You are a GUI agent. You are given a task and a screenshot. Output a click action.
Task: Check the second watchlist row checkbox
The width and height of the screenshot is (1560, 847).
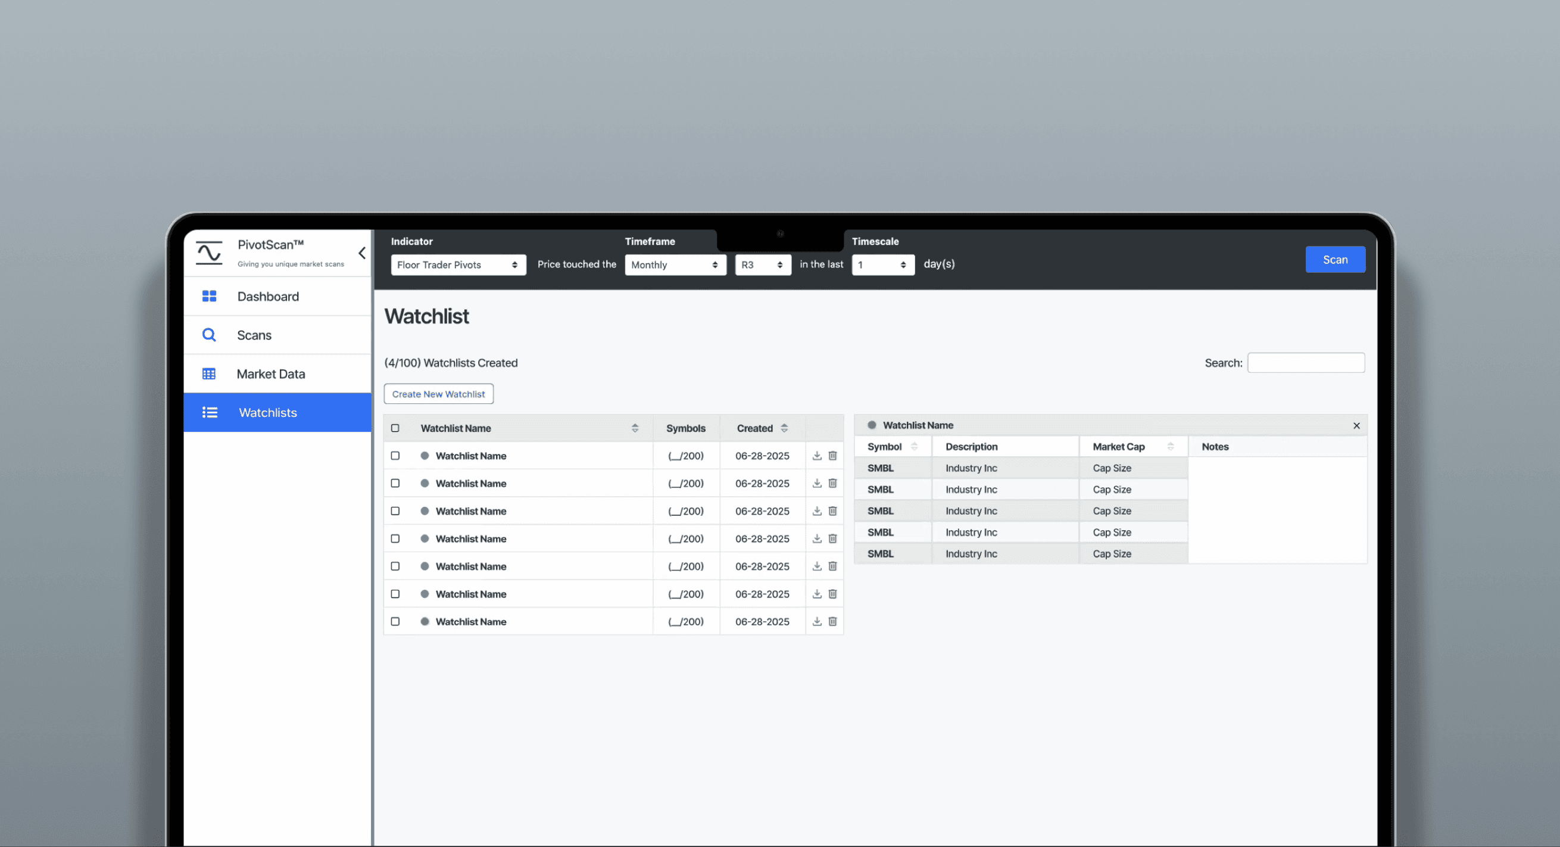395,484
